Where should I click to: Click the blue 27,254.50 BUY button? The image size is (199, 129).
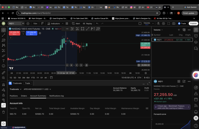click(x=32, y=33)
